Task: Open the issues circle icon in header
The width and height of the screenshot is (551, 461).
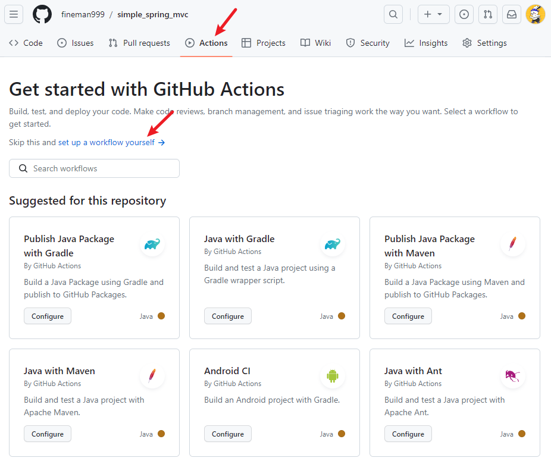Action: [x=464, y=14]
